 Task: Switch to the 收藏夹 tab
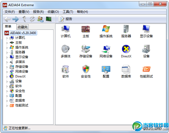(x=23, y=27)
